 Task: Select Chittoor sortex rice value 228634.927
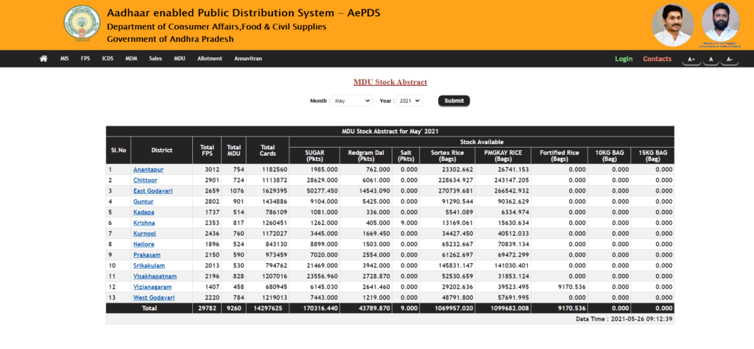(x=457, y=181)
